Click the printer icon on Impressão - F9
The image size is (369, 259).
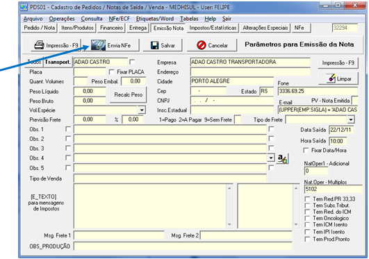click(x=39, y=45)
